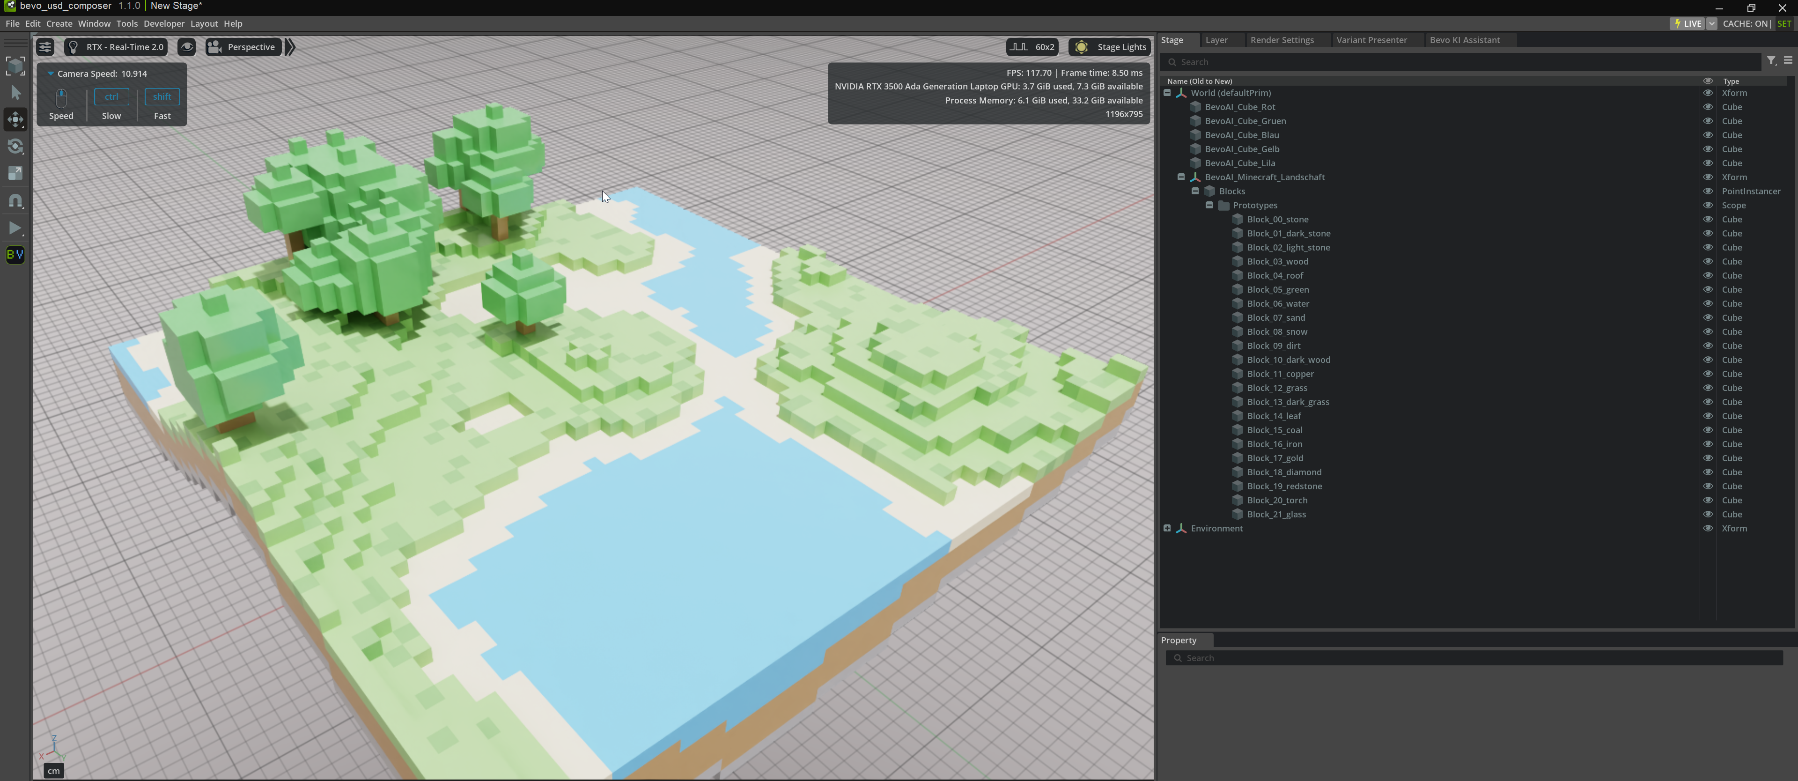Click the cm units label in viewport
This screenshot has width=1798, height=781.
(54, 771)
